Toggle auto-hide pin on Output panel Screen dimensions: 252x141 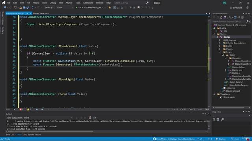[206, 114]
